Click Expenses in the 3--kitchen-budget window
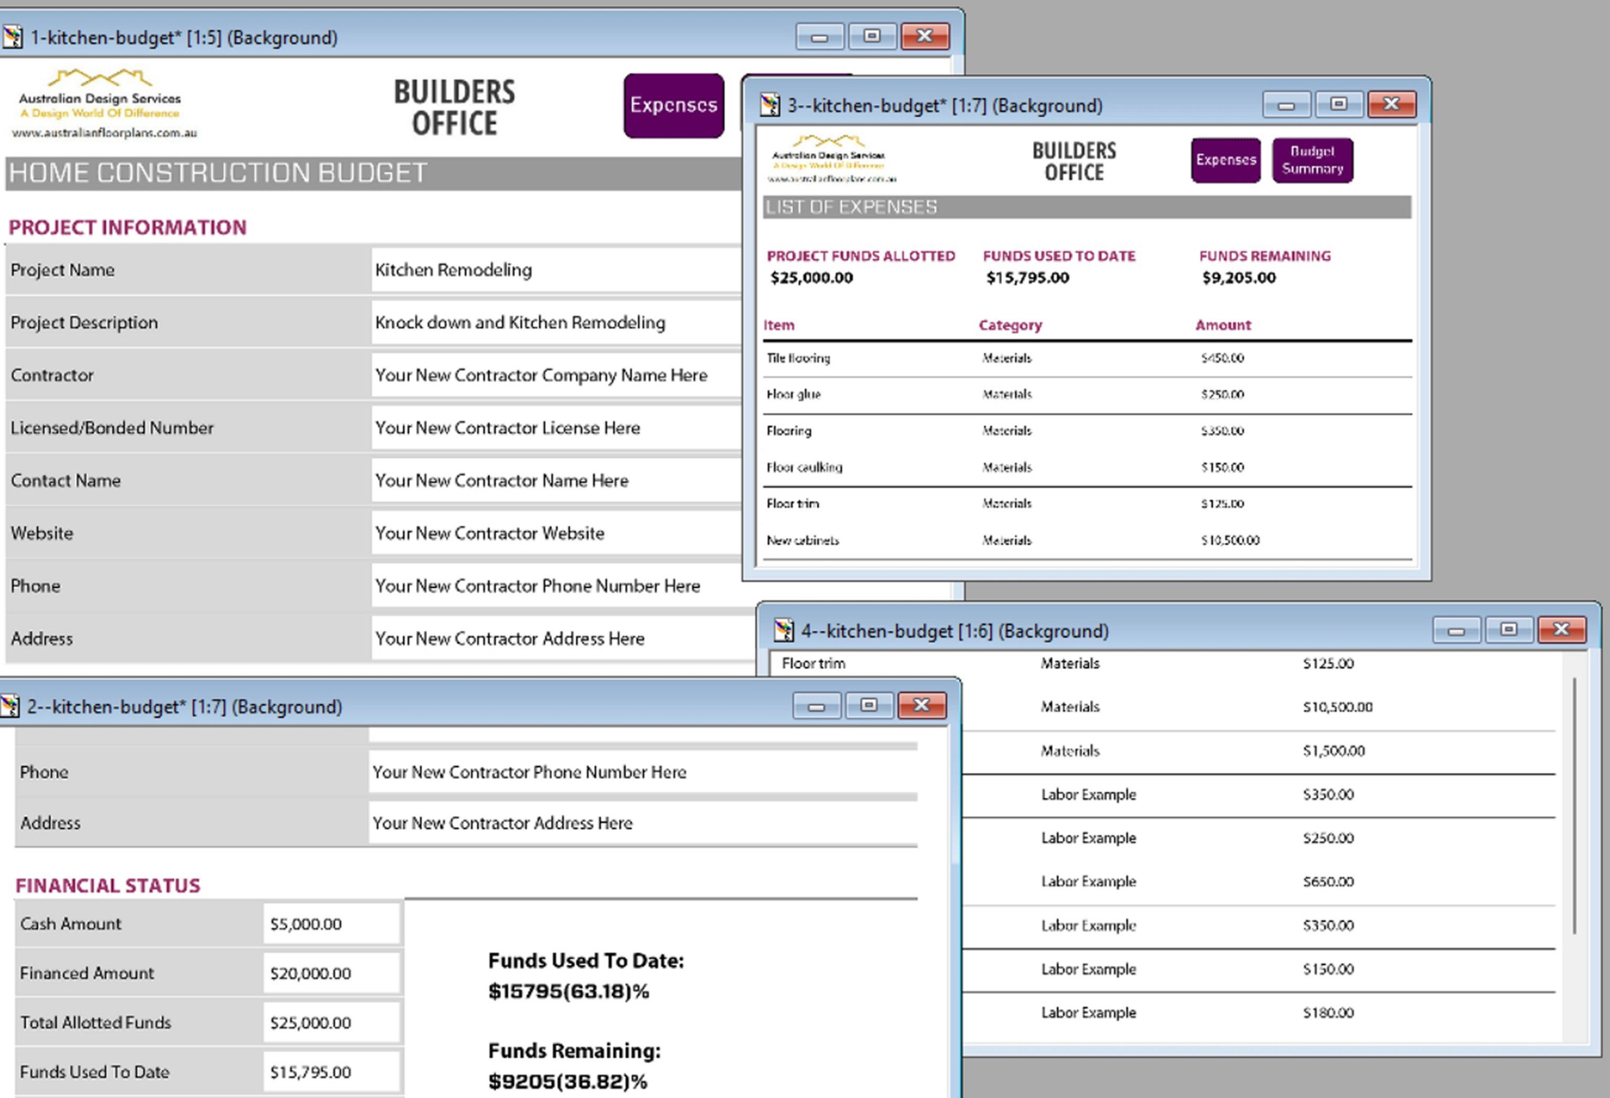Image resolution: width=1610 pixels, height=1098 pixels. point(1226,160)
